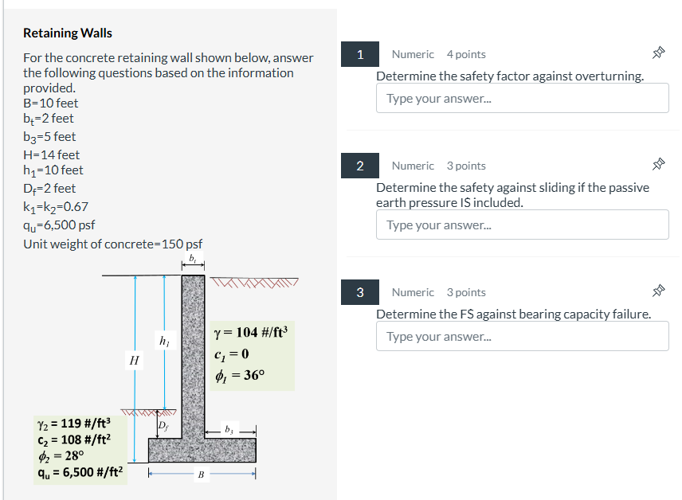The width and height of the screenshot is (682, 500).
Task: Click the '4 points' label on question 1
Action: pyautogui.click(x=466, y=54)
